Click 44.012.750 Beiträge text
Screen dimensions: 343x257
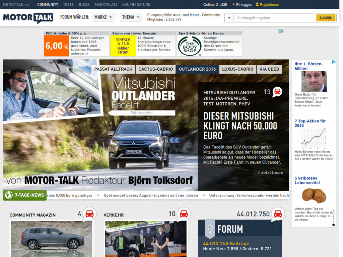[226, 244]
